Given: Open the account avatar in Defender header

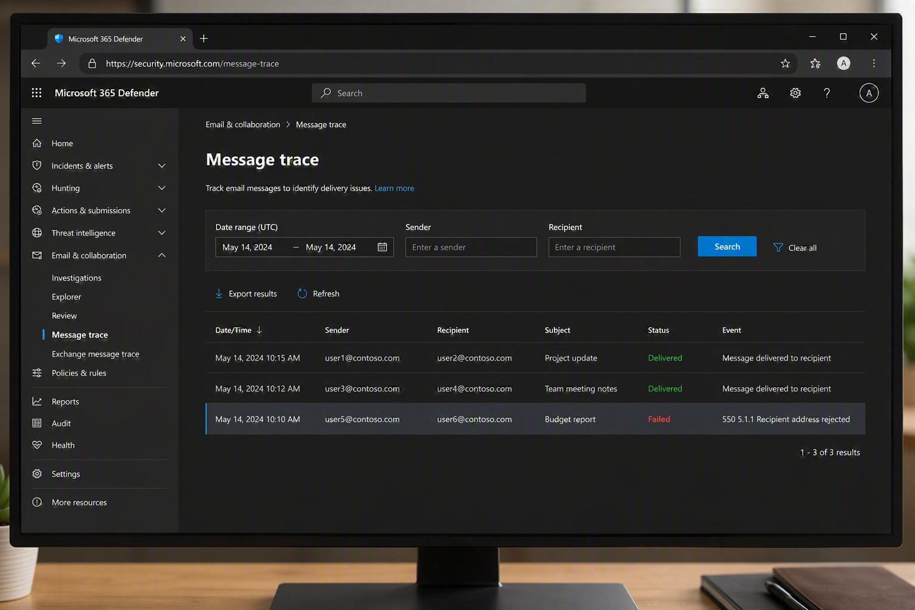Looking at the screenshot, I should click(x=869, y=93).
